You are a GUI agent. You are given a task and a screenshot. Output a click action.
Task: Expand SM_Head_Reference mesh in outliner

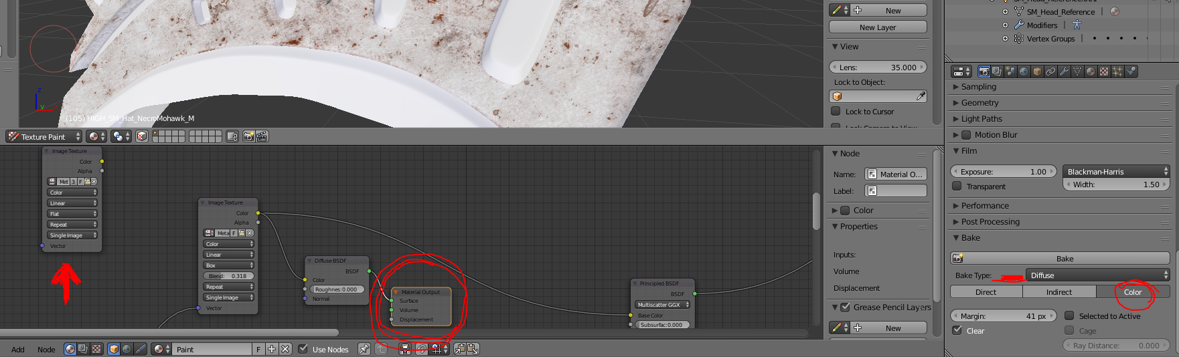(1005, 12)
